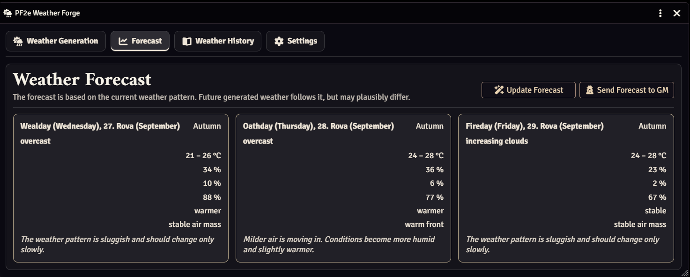Switch to the Weather Generation tab
The height and width of the screenshot is (277, 690).
click(56, 41)
